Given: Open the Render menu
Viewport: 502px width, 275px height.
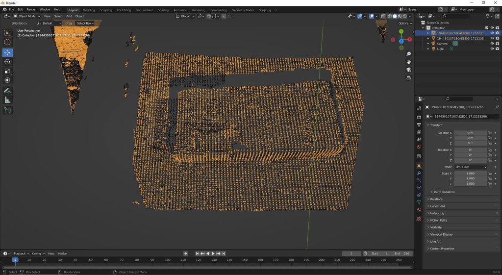Looking at the screenshot, I should (x=31, y=9).
